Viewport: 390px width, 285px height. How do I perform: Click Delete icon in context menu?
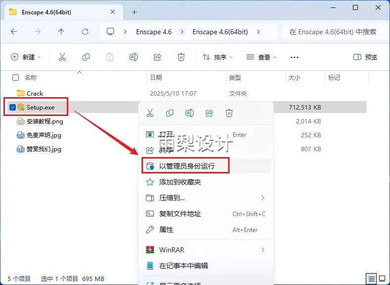click(229, 113)
